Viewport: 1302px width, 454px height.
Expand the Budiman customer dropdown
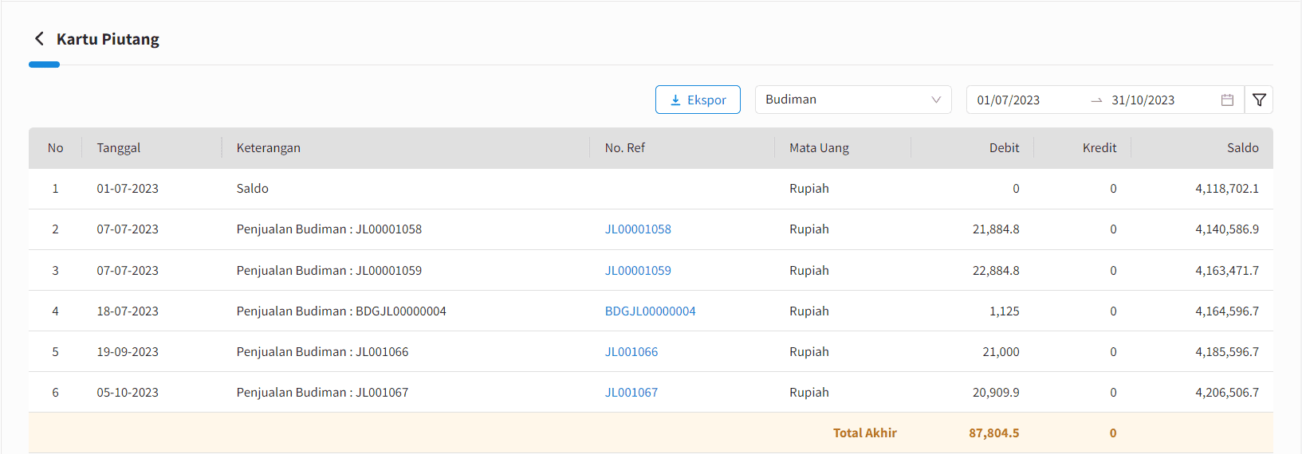click(x=853, y=100)
